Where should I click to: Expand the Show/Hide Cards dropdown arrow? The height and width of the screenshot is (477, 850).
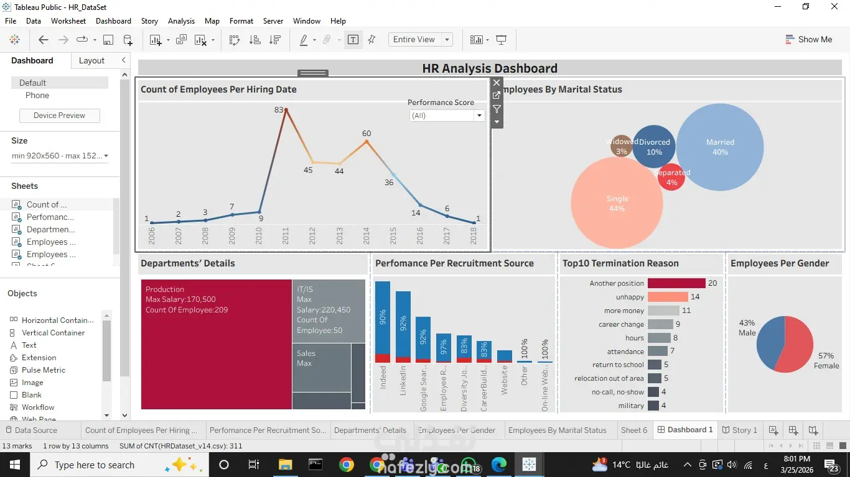[x=488, y=40]
